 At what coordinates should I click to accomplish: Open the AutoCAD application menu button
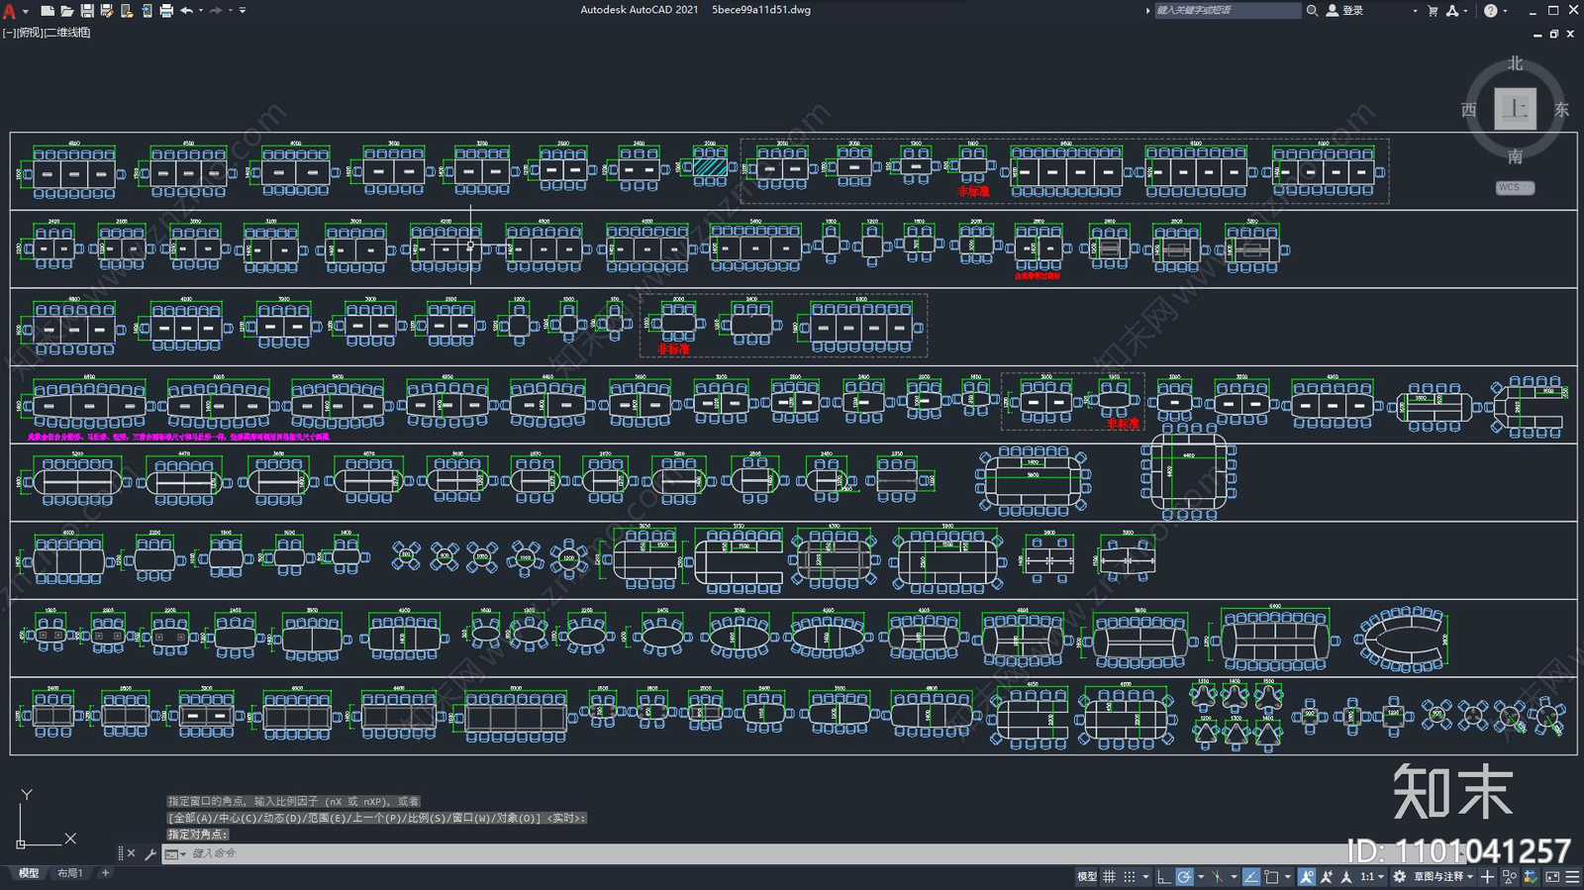(10, 11)
